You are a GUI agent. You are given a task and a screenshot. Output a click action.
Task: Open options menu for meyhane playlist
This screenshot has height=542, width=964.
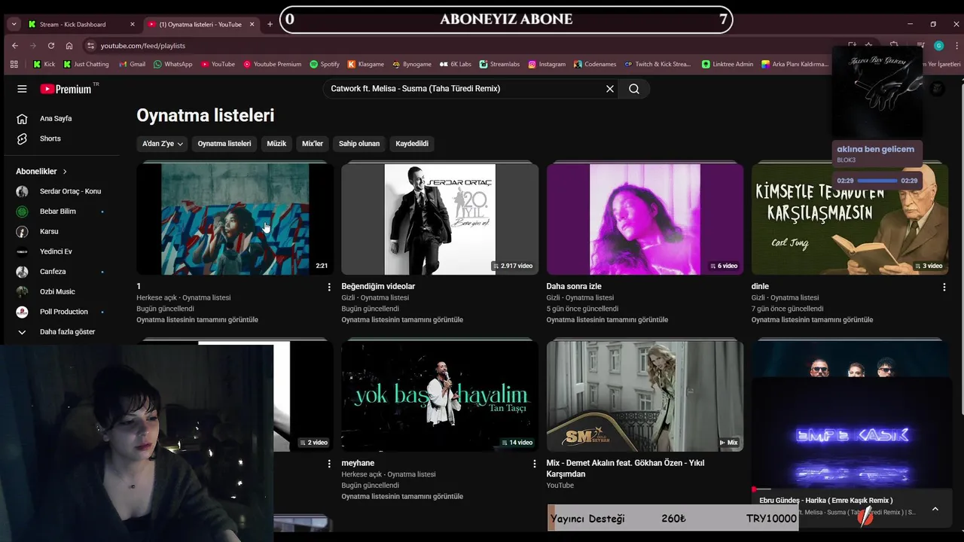(535, 464)
